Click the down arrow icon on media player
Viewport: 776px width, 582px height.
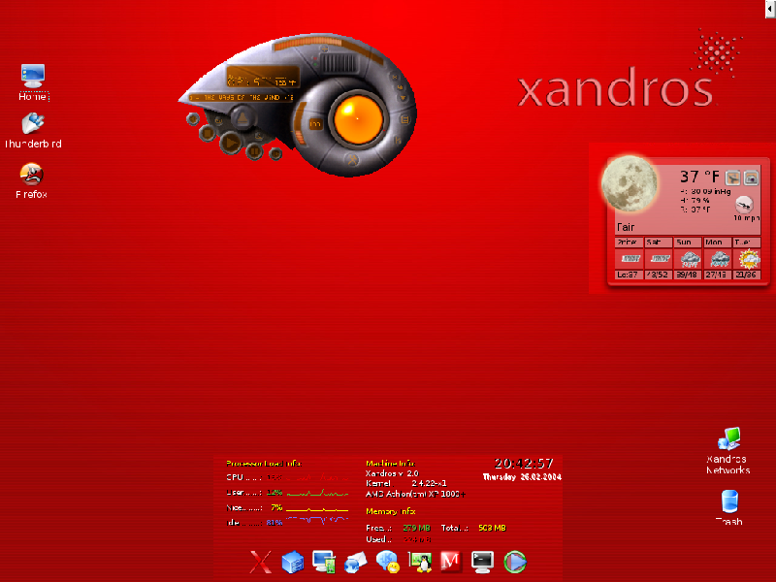[403, 98]
